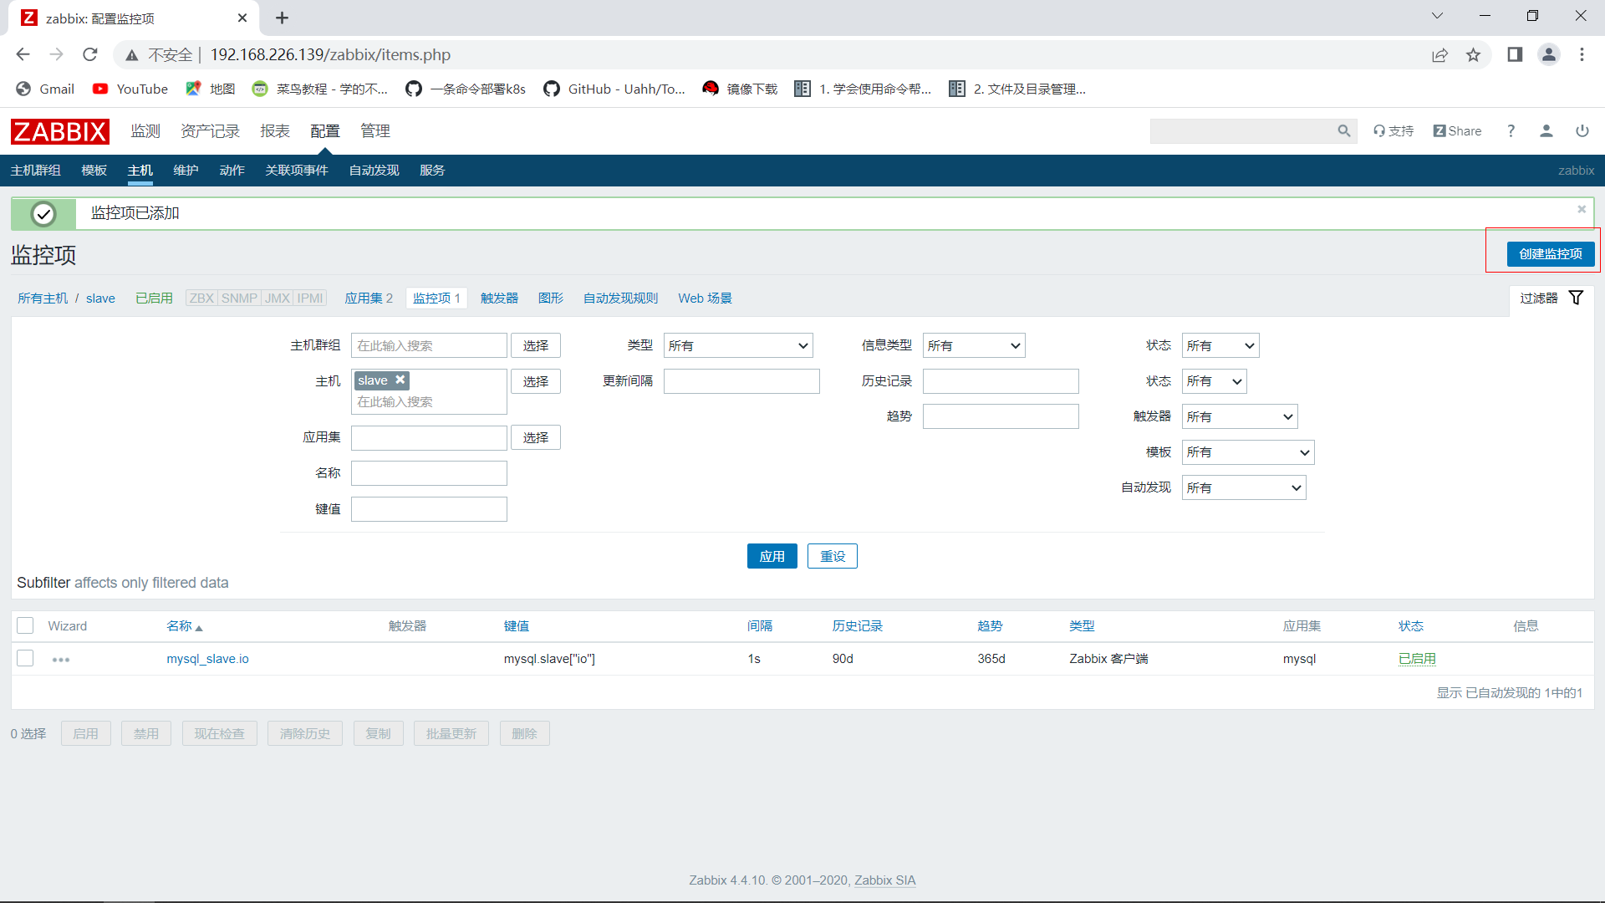Switch to the Triggers tab for slave
The image size is (1605, 903).
[x=499, y=298]
